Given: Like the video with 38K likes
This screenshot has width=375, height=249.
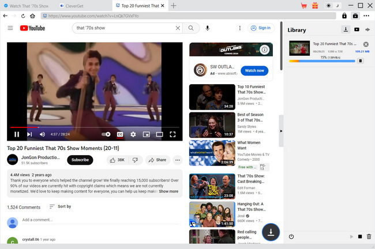Looking at the screenshot, I should (117, 160).
